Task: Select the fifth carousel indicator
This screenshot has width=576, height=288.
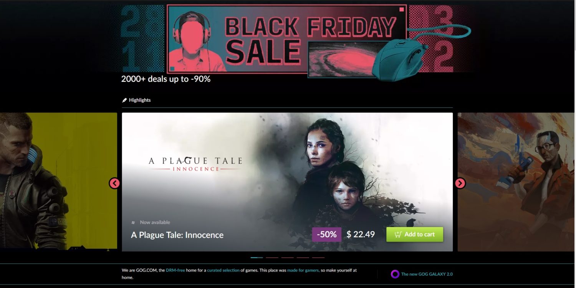Action: coord(318,257)
